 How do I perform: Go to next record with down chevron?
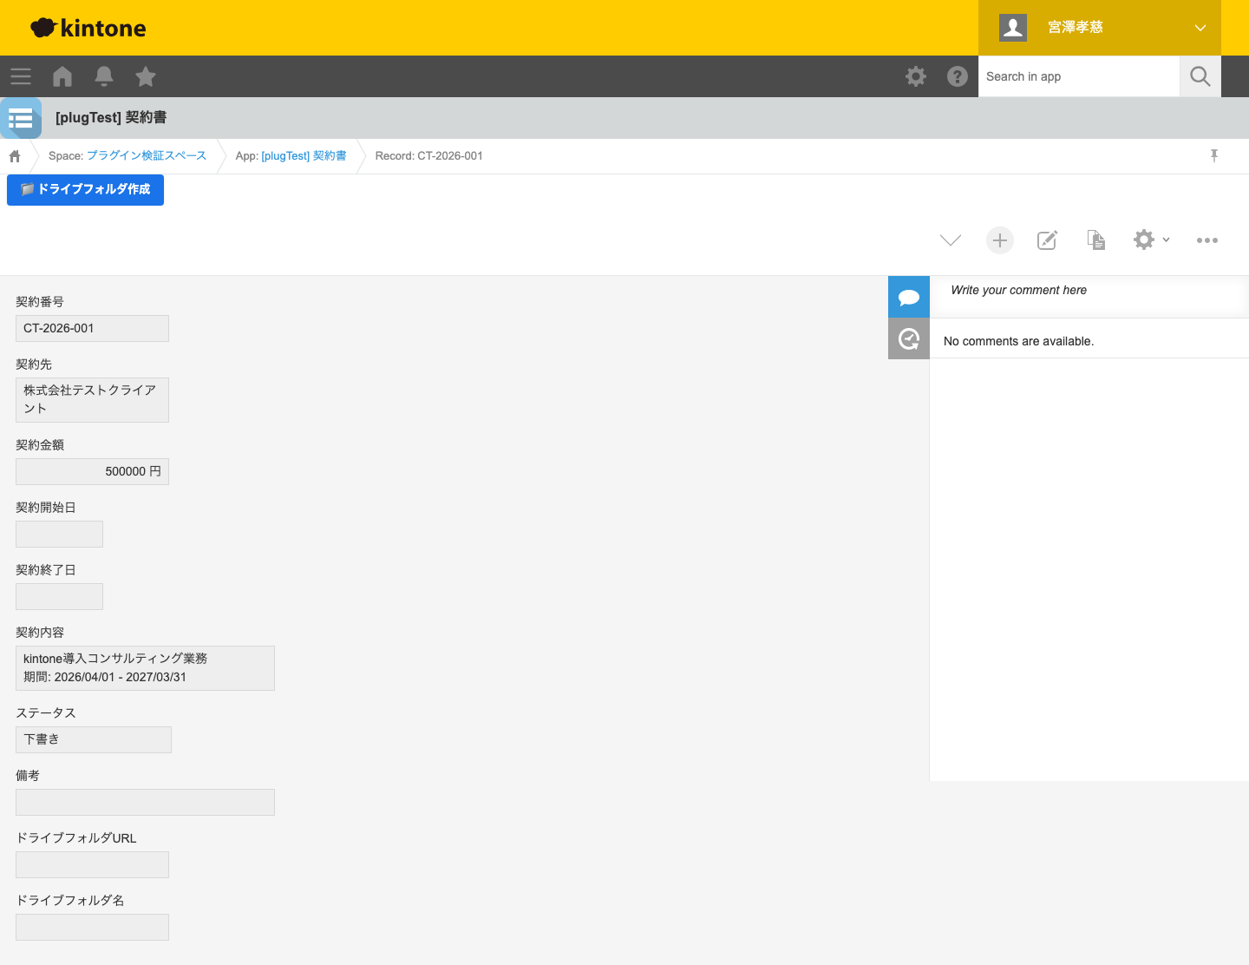(x=951, y=240)
